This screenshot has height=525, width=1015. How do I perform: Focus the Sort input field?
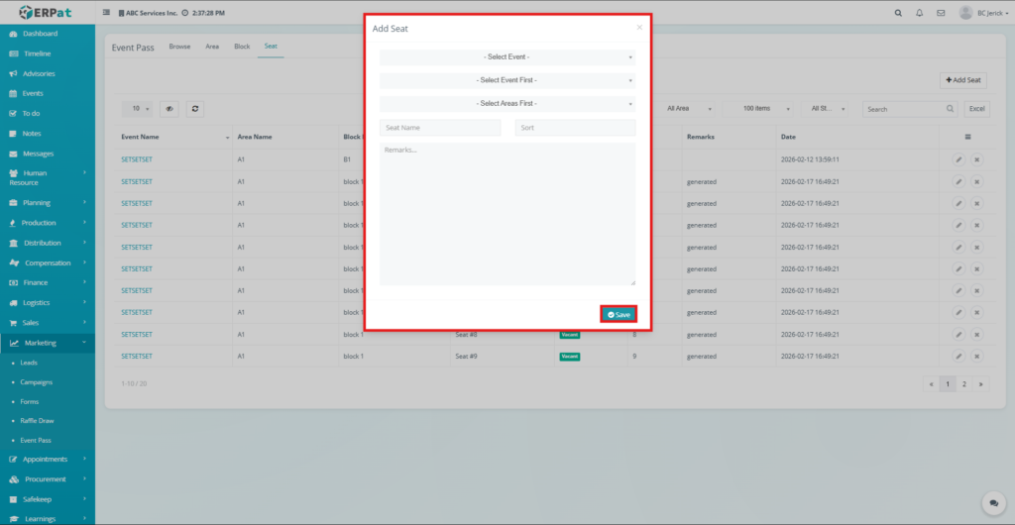(x=576, y=128)
